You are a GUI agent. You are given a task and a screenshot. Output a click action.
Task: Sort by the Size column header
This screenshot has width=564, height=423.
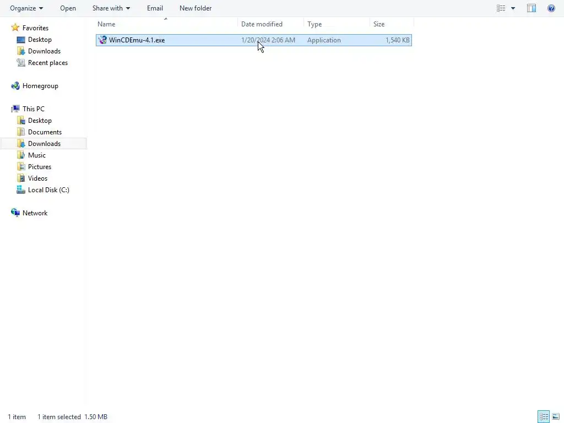pyautogui.click(x=379, y=24)
